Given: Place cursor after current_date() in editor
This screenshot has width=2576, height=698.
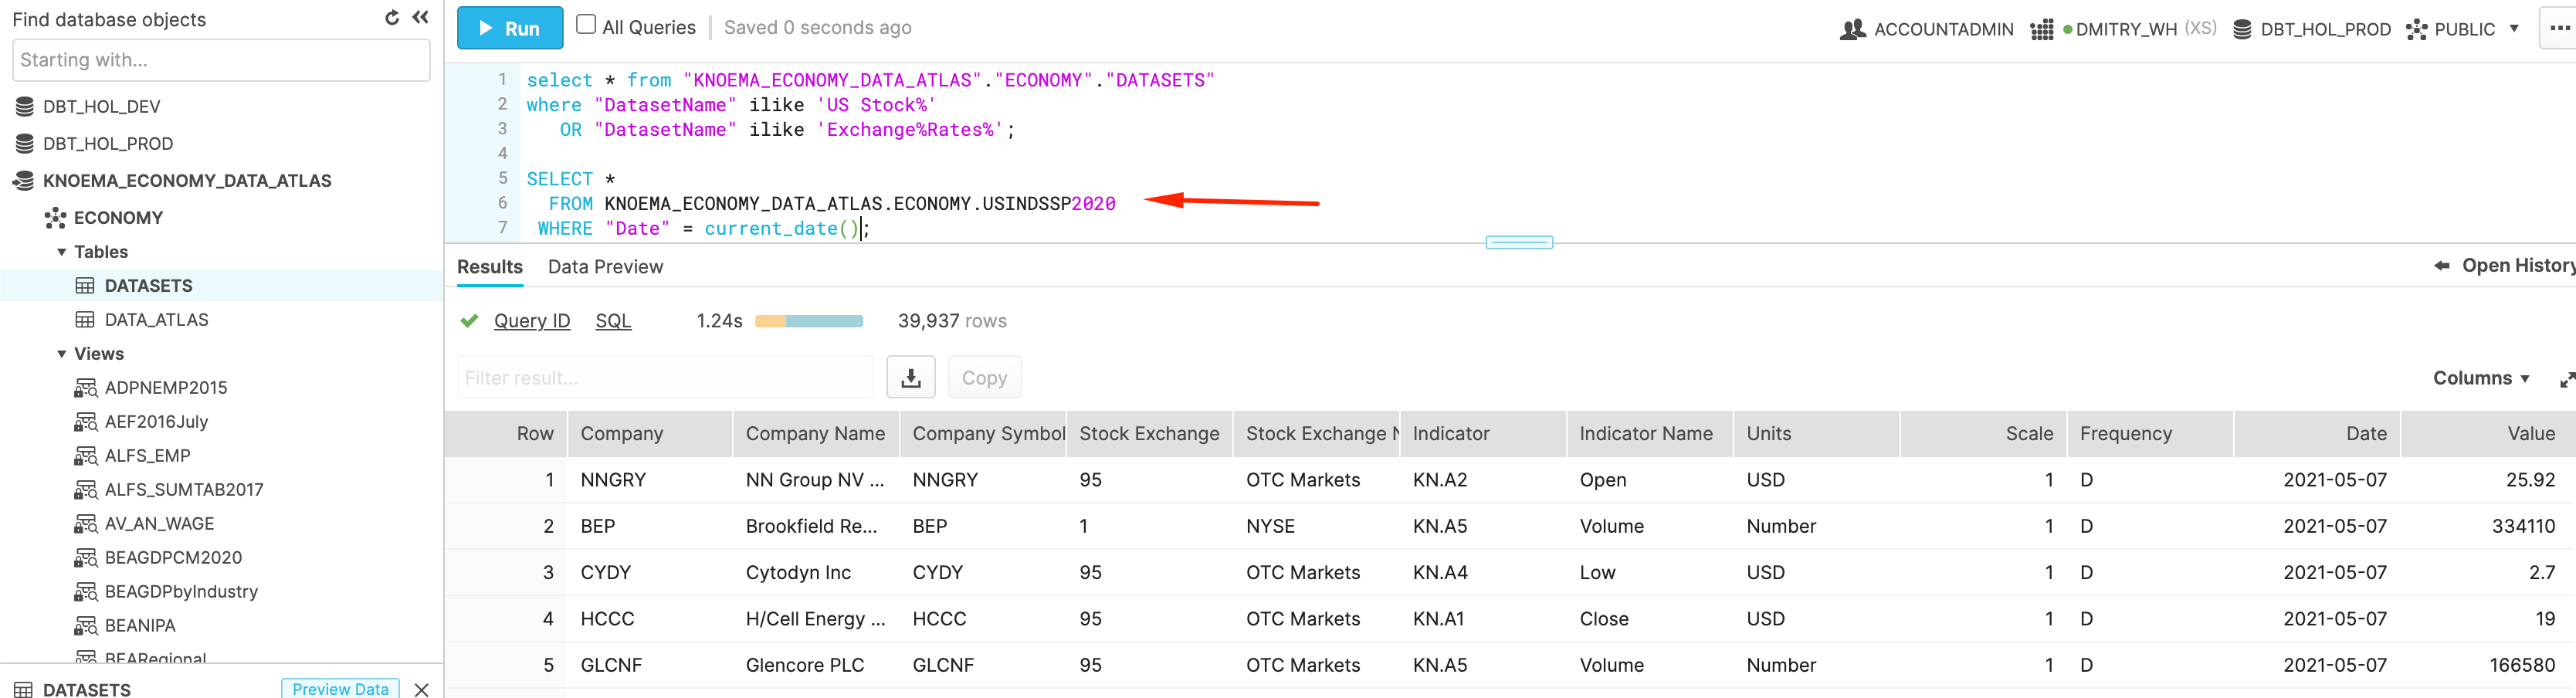Looking at the screenshot, I should coord(862,229).
